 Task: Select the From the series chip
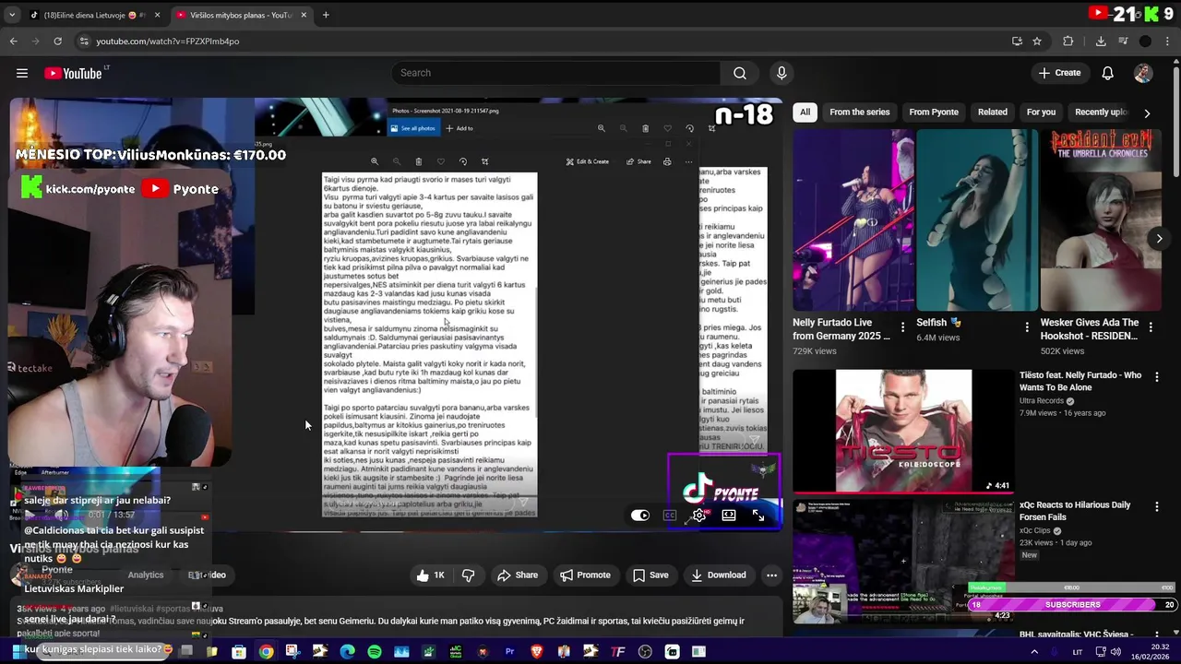[860, 113]
